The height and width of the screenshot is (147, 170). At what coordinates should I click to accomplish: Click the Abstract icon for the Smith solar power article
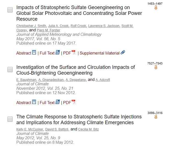[34, 52]
